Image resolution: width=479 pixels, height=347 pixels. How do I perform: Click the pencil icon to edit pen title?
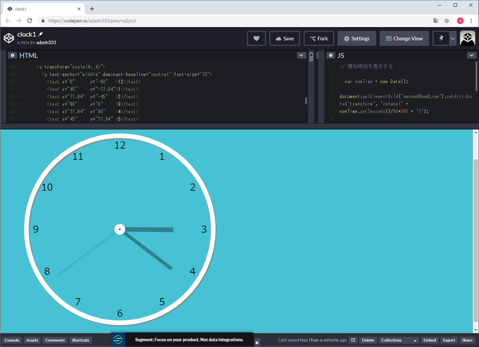[41, 34]
